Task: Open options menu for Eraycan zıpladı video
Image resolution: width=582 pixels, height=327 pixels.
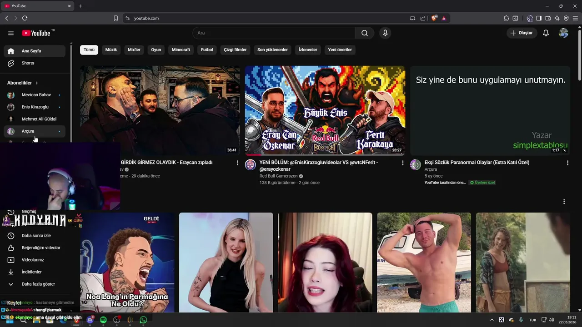Action: coord(237,163)
